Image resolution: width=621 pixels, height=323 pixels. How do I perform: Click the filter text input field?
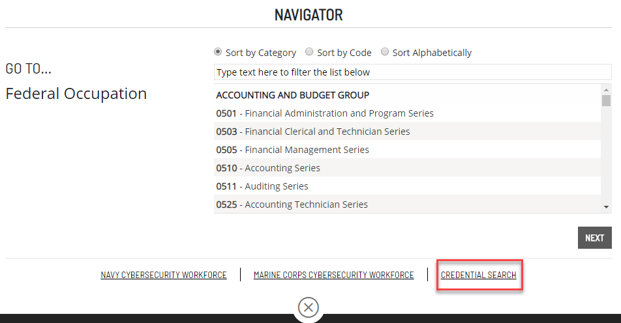[412, 72]
